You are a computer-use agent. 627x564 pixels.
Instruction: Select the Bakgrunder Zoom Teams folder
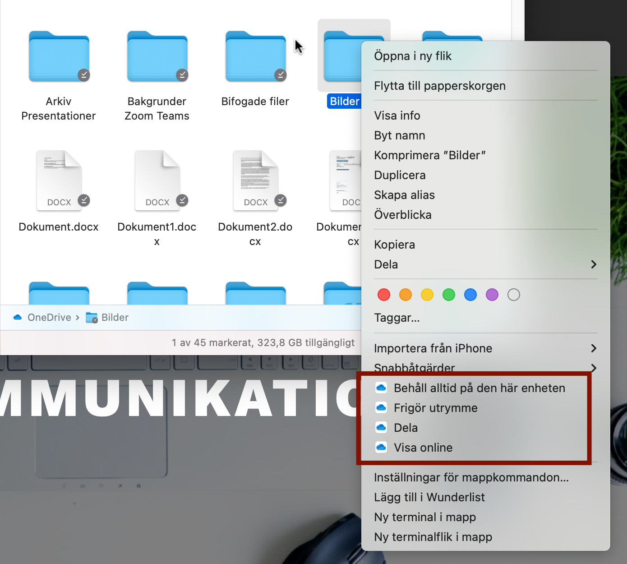157,57
